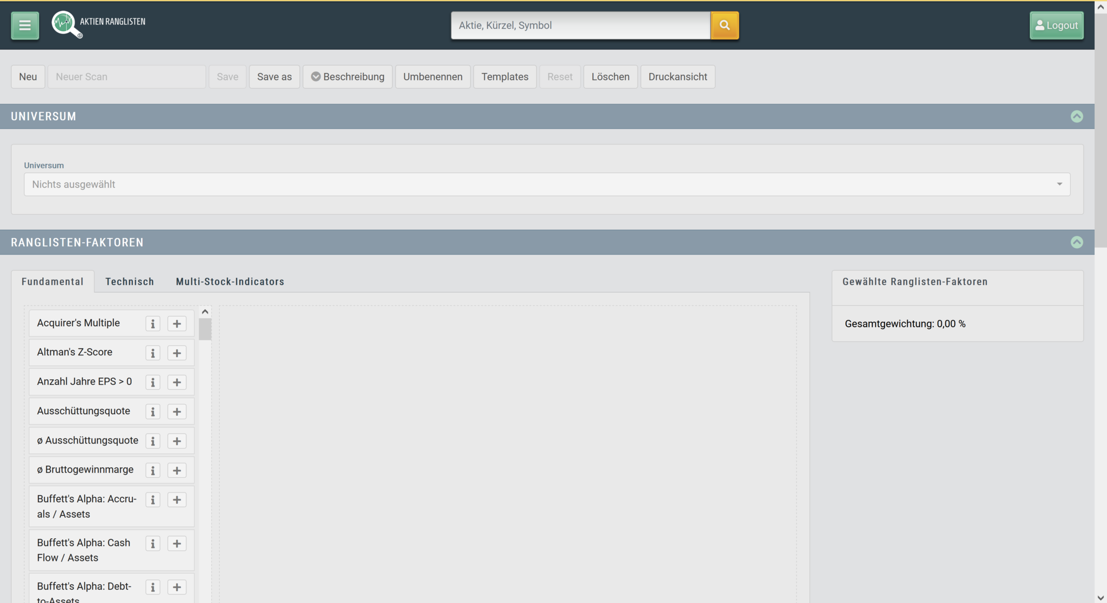Screen dimensions: 1107x603
Task: Click the Aktien Ranglisten logo
Action: pyautogui.click(x=99, y=24)
